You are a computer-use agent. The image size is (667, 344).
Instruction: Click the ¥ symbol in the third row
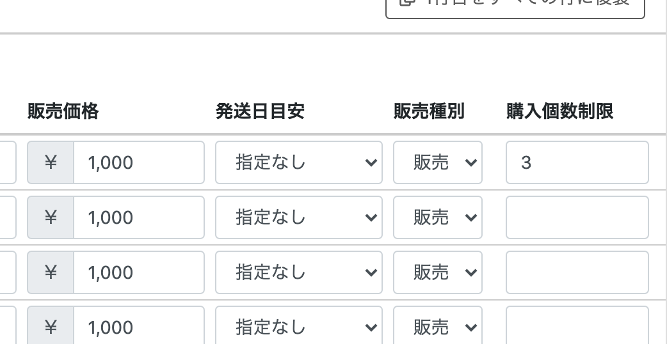pyautogui.click(x=51, y=272)
